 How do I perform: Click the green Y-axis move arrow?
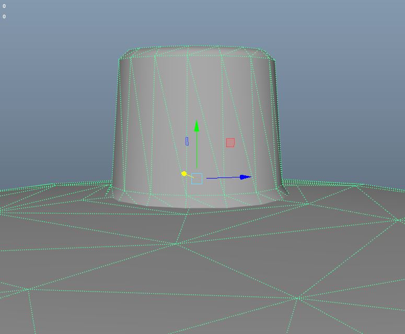click(197, 126)
